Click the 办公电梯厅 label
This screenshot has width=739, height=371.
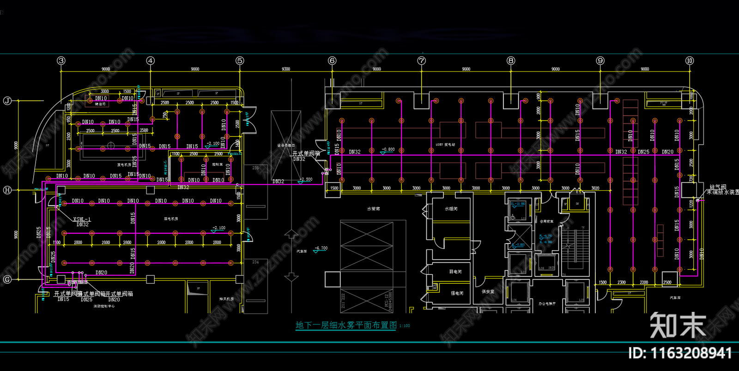(x=547, y=304)
